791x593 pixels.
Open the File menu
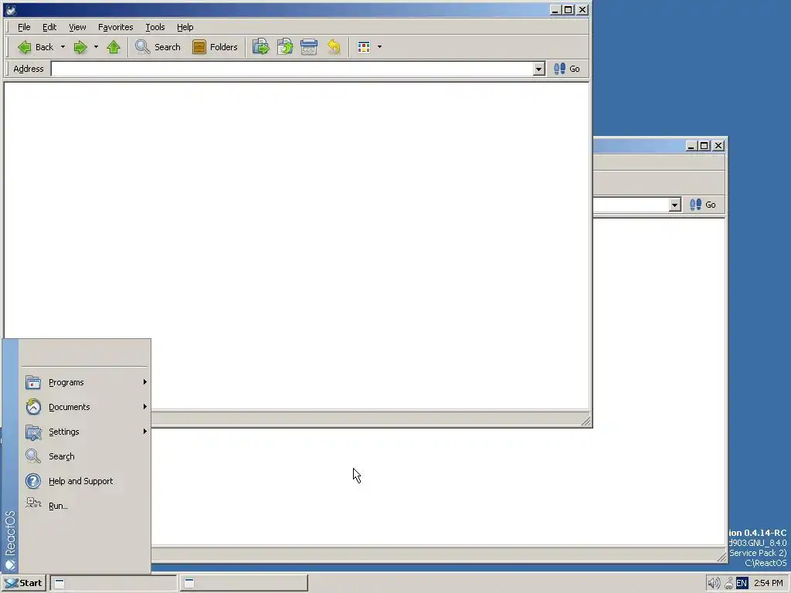point(24,27)
